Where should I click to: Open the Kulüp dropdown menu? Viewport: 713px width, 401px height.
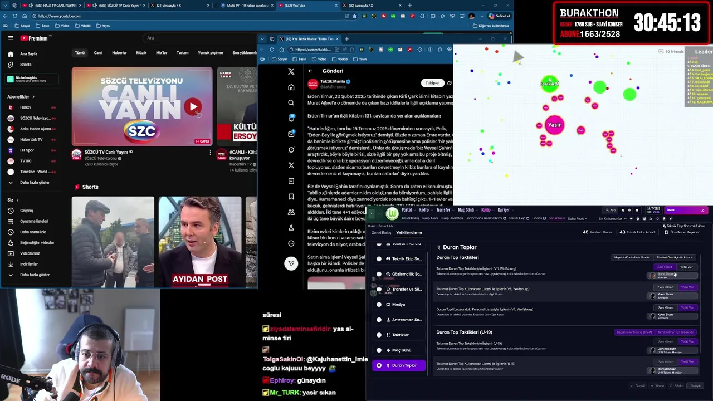(x=487, y=210)
